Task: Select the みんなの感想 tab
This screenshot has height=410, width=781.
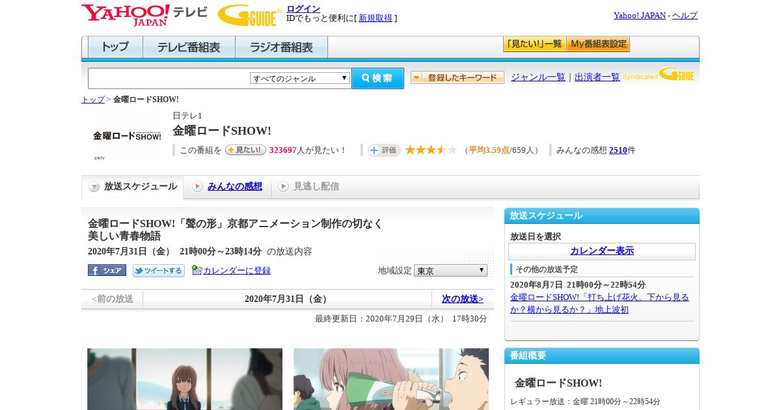Action: (235, 187)
